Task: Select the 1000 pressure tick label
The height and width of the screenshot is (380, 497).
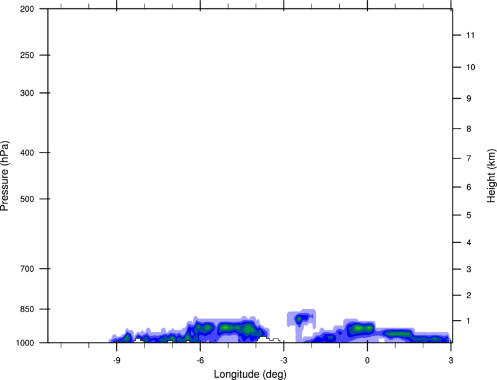Action: (x=25, y=343)
